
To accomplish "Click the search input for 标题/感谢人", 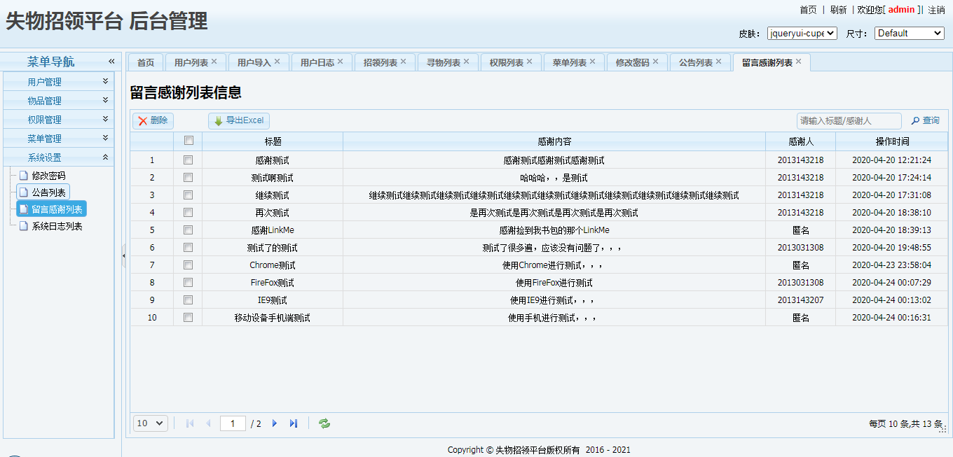I will point(849,121).
